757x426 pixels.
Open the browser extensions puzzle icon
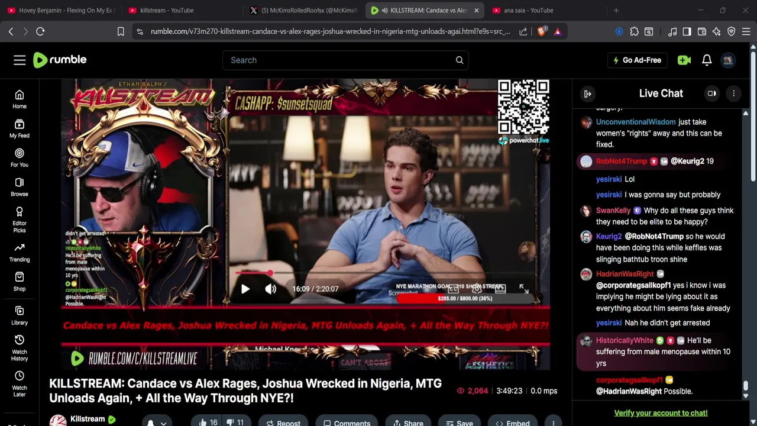[634, 31]
